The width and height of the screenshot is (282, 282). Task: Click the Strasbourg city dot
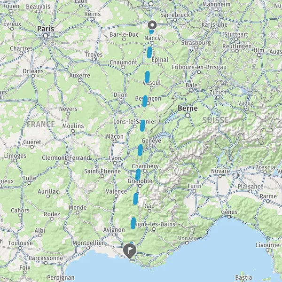coord(196,47)
